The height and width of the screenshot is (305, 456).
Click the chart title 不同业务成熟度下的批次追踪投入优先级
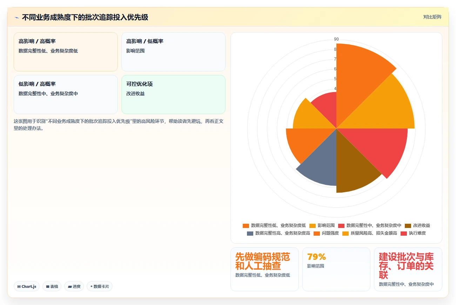click(x=85, y=17)
